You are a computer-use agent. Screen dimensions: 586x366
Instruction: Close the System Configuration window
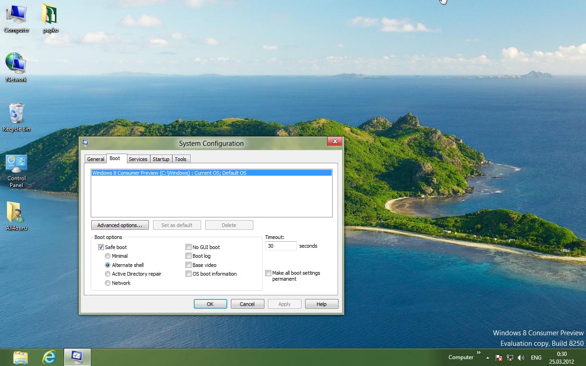334,142
